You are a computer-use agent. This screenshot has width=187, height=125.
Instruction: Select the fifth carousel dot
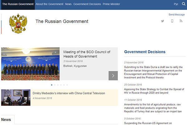64,85
